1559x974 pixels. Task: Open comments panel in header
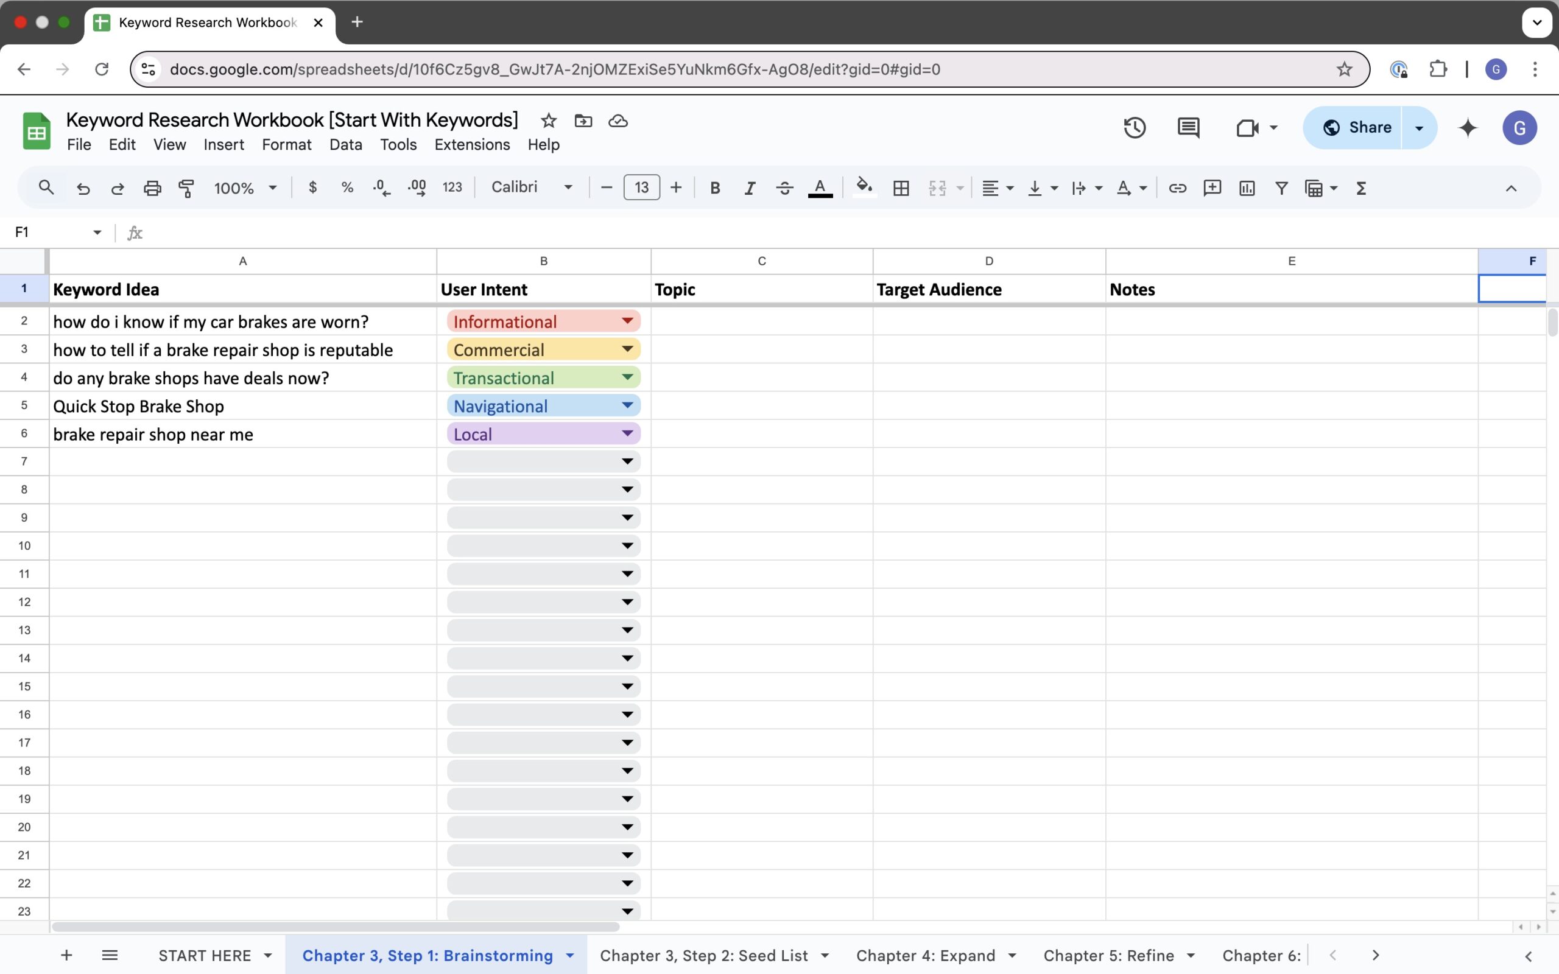[1188, 128]
